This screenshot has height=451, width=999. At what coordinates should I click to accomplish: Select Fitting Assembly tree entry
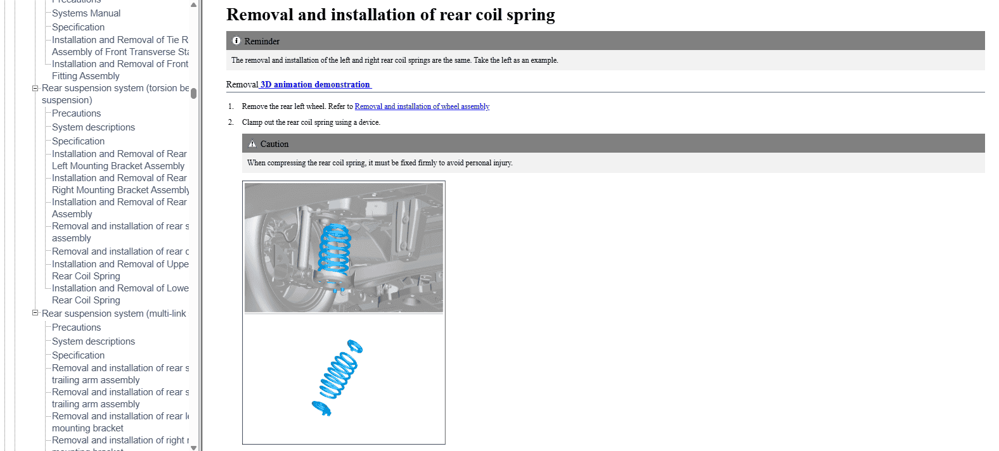(86, 76)
